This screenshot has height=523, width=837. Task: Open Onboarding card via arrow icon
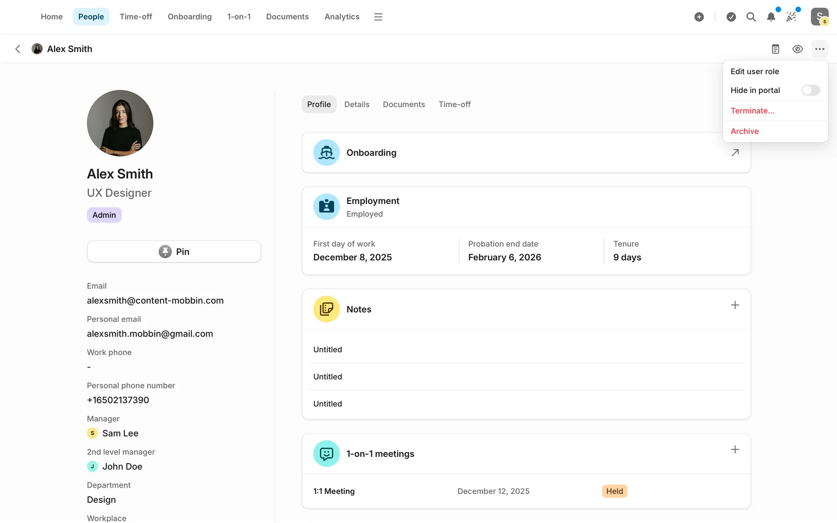(735, 153)
